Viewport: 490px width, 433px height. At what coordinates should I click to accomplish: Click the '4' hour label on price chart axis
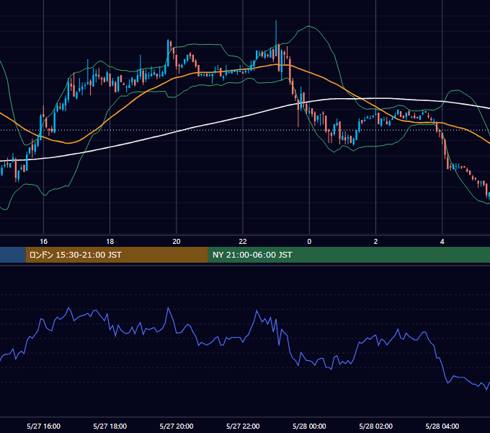tap(442, 242)
